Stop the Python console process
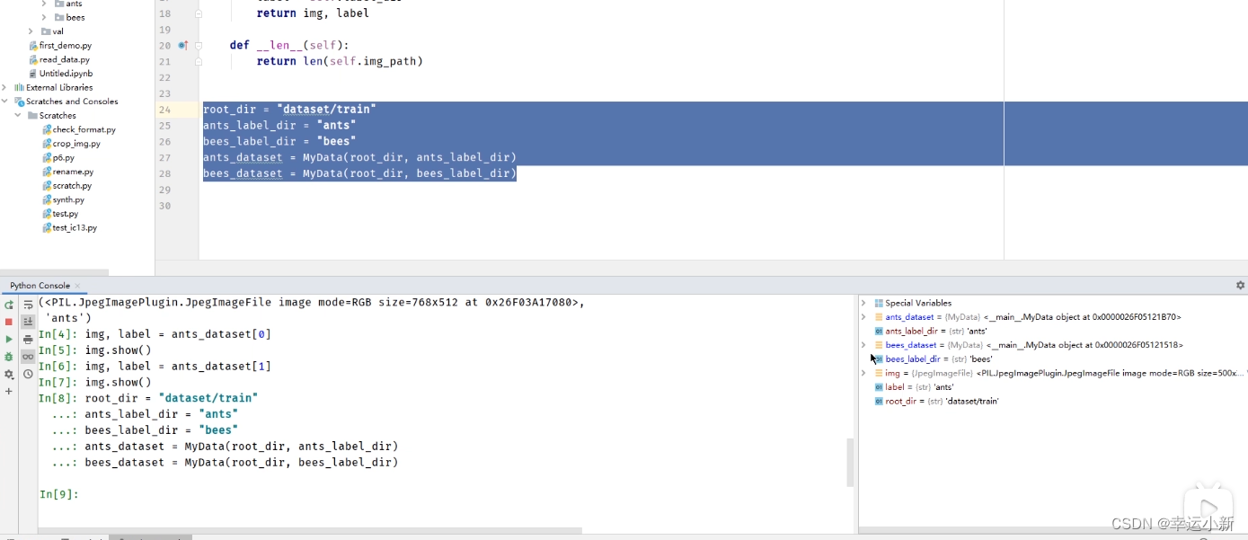This screenshot has height=540, width=1248. [9, 322]
